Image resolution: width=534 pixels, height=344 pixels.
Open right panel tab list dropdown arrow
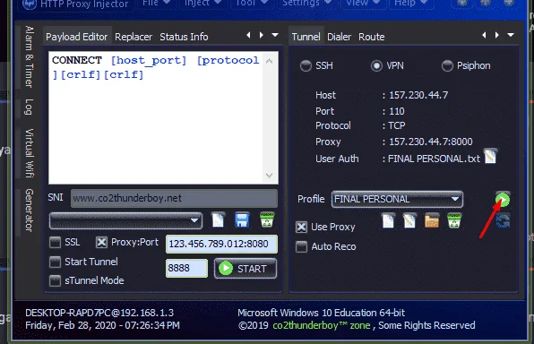pyautogui.click(x=511, y=35)
